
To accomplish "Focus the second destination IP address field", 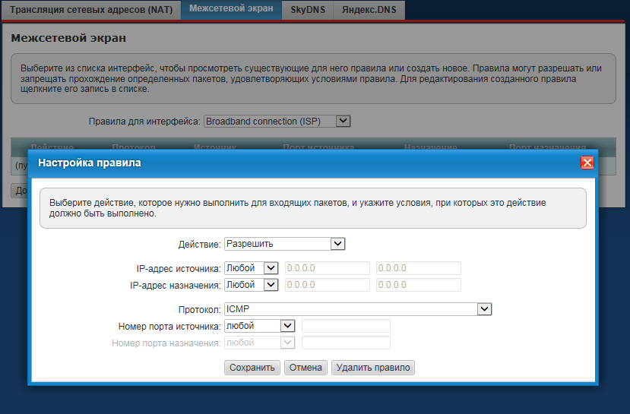I will pyautogui.click(x=419, y=285).
